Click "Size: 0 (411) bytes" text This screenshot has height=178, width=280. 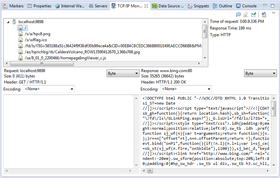tap(19, 76)
